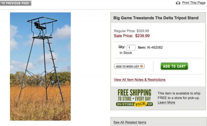Click the In-Store Pick Up badge

click(135, 104)
